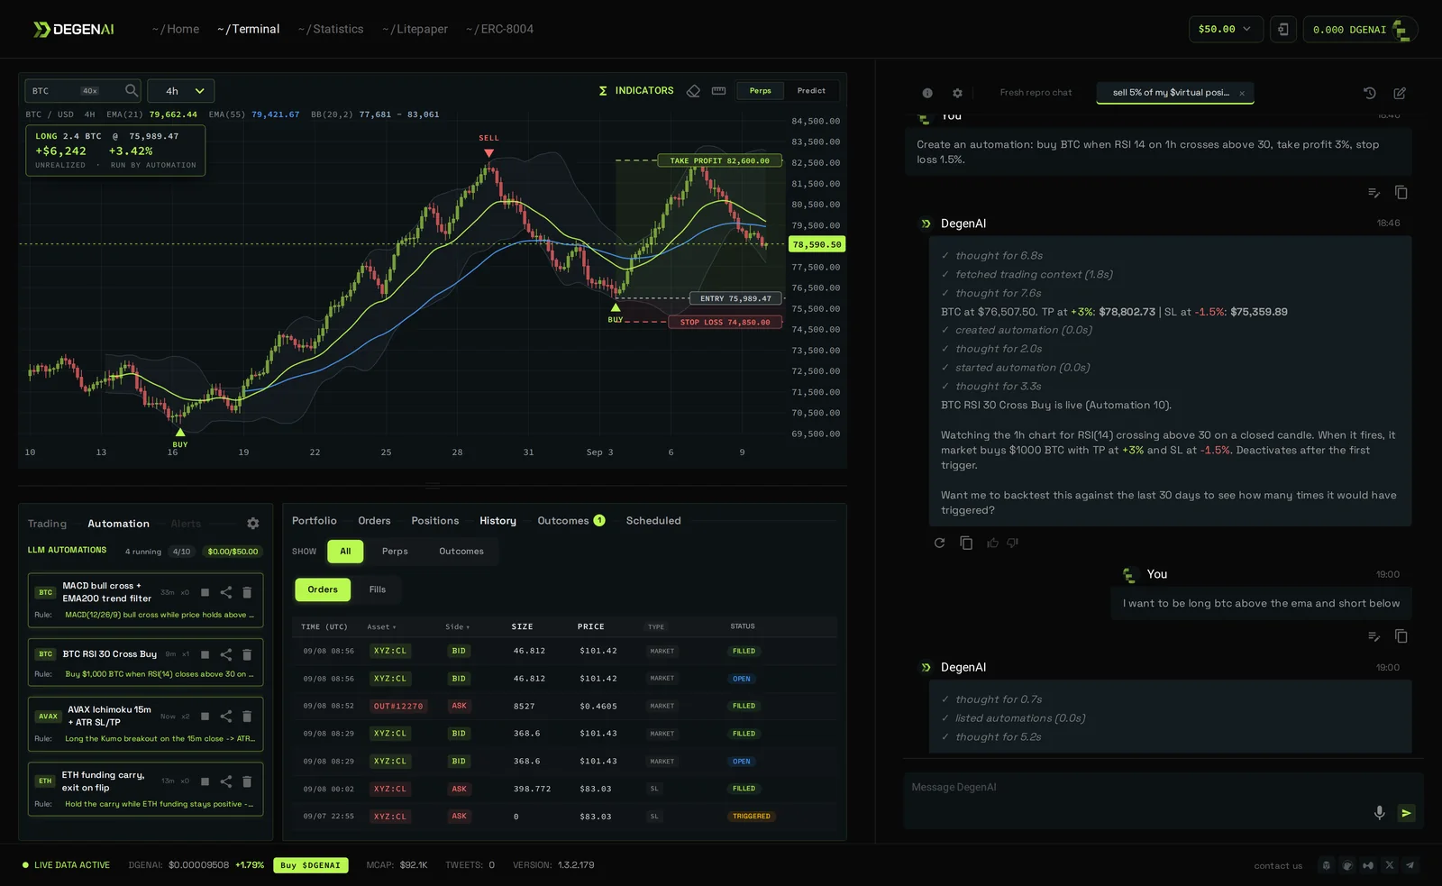Sort by the Side column dropdown

coord(457,627)
